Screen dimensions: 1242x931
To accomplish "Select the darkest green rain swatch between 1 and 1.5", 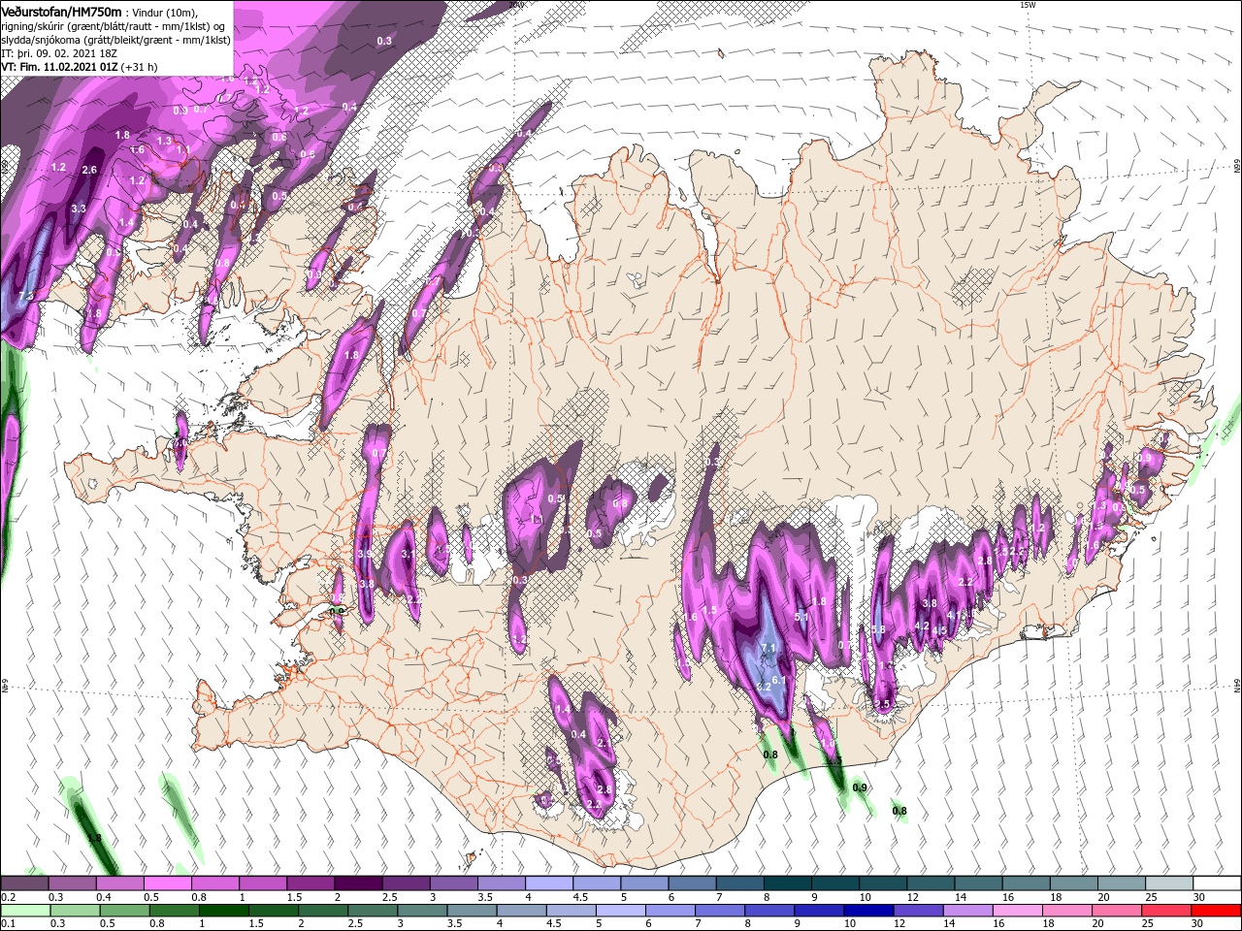I will pyautogui.click(x=223, y=911).
